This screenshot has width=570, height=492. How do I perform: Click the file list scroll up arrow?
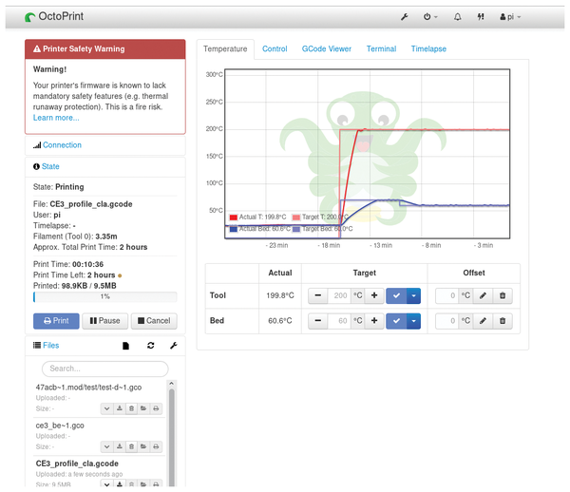(x=172, y=384)
